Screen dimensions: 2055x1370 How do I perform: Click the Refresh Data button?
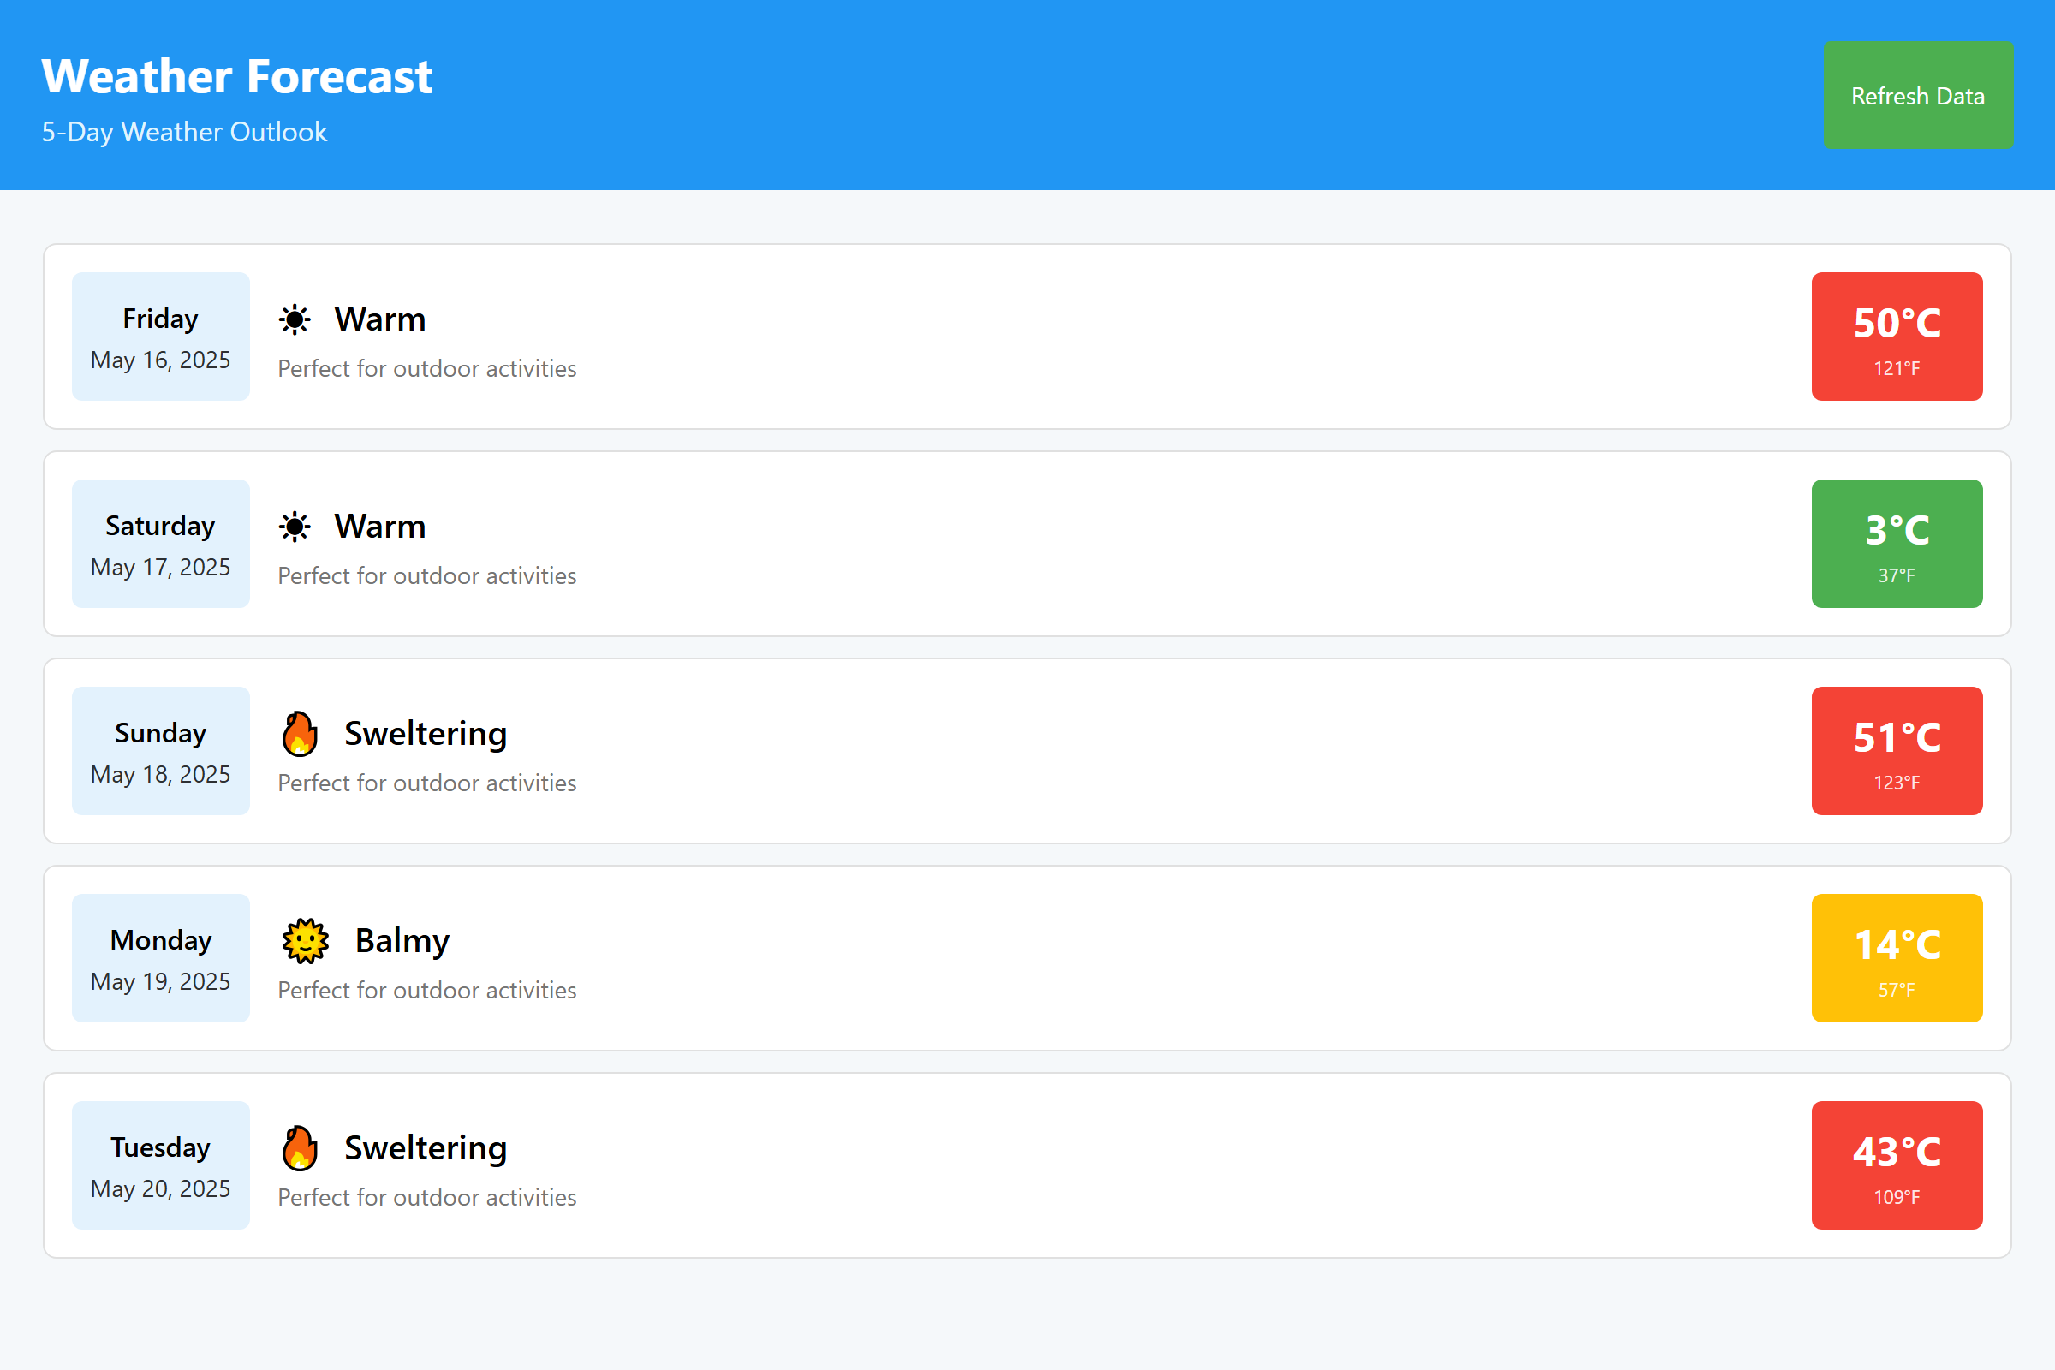1918,95
